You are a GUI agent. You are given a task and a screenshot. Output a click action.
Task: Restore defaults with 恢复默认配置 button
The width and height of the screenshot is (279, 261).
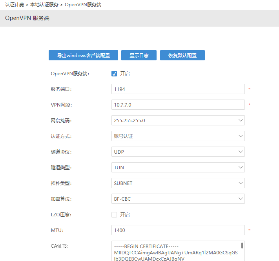coord(182,55)
